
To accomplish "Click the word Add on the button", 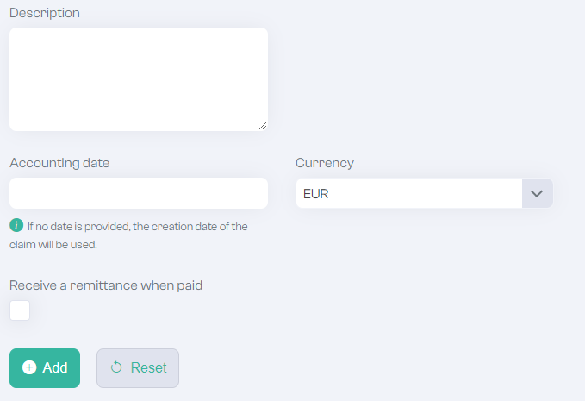I will pyautogui.click(x=55, y=367).
